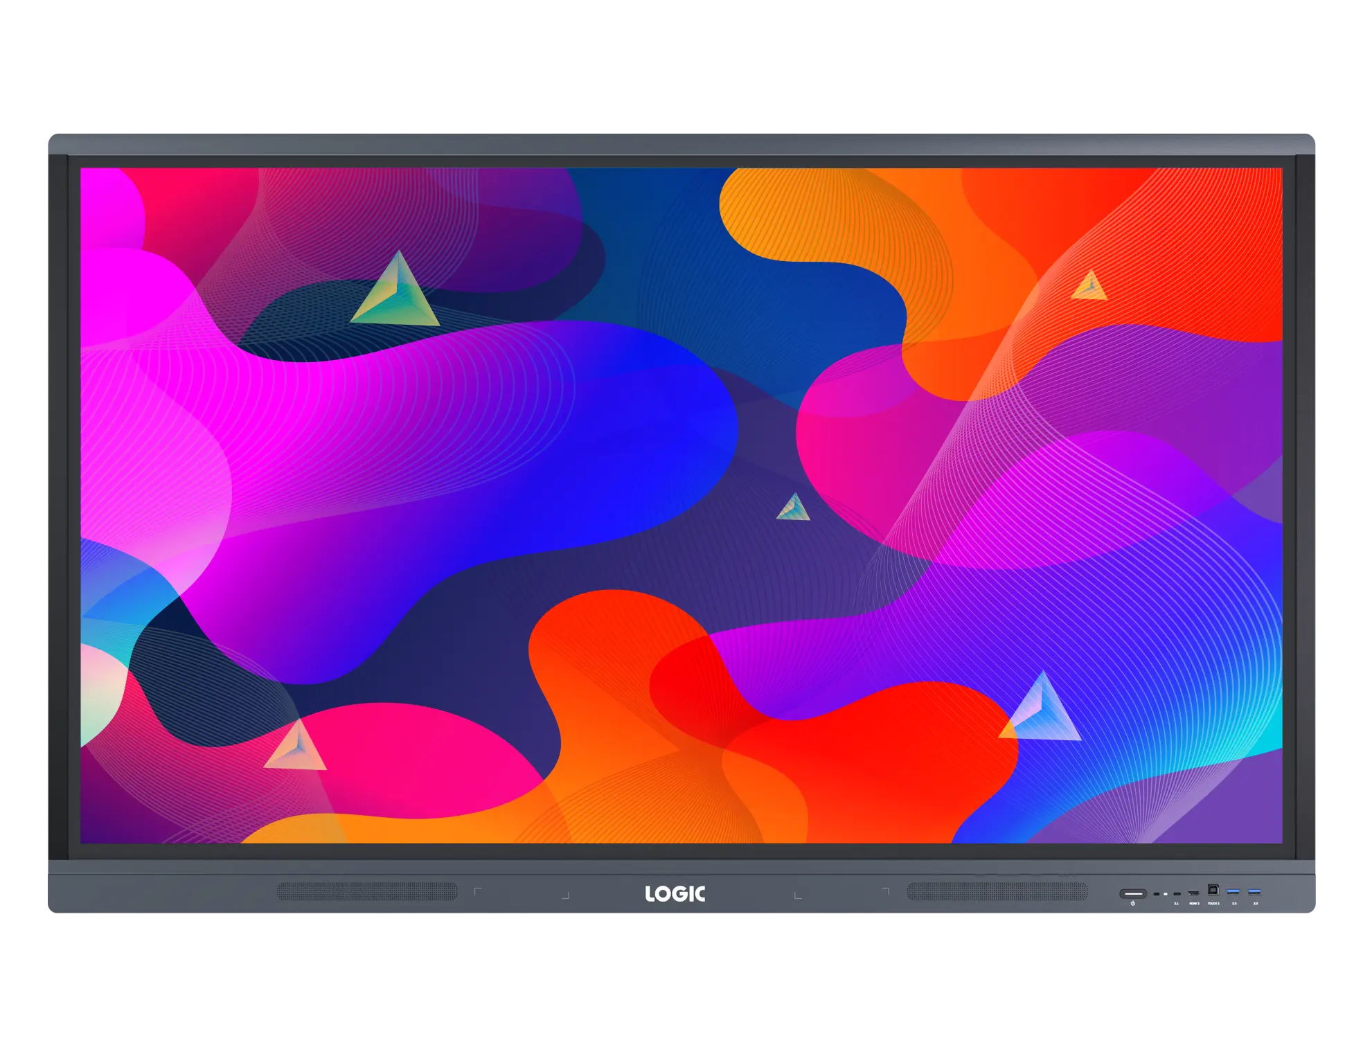Click the right bracket-marked area right of logo
Image resolution: width=1363 pixels, height=1047 pixels.
pos(841,893)
